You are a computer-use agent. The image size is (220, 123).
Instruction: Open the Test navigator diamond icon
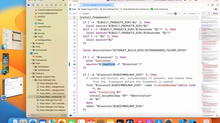(52, 5)
